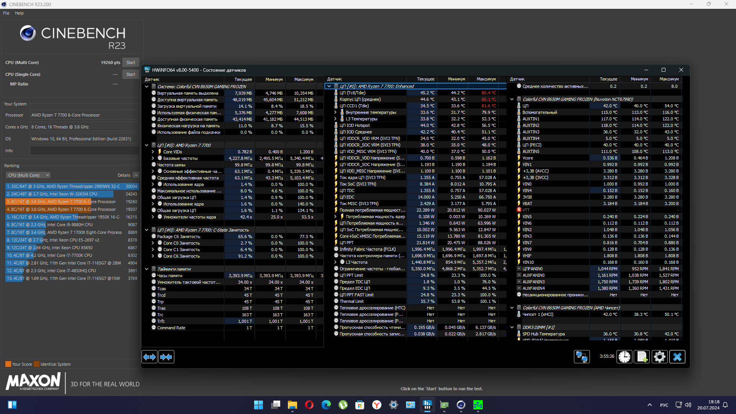Open the Details dropdown arrow in Ranking
Viewport: 736px width, 414px height.
136,175
